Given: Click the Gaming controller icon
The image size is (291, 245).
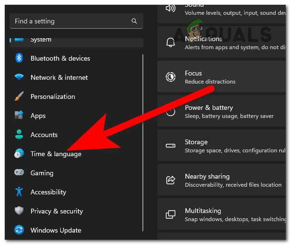Looking at the screenshot, I should [19, 172].
